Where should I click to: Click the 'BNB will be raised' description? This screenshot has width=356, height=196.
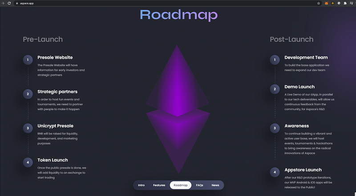[x=58, y=138]
